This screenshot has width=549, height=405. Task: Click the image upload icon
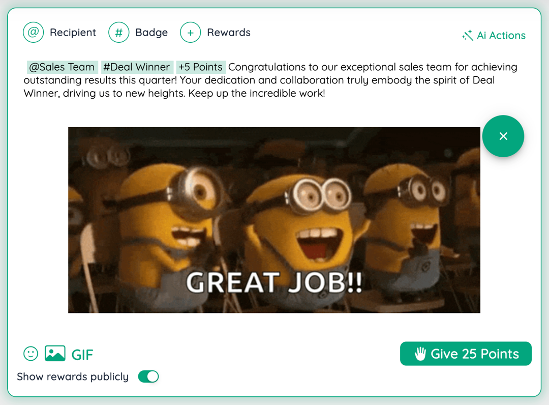tap(55, 353)
